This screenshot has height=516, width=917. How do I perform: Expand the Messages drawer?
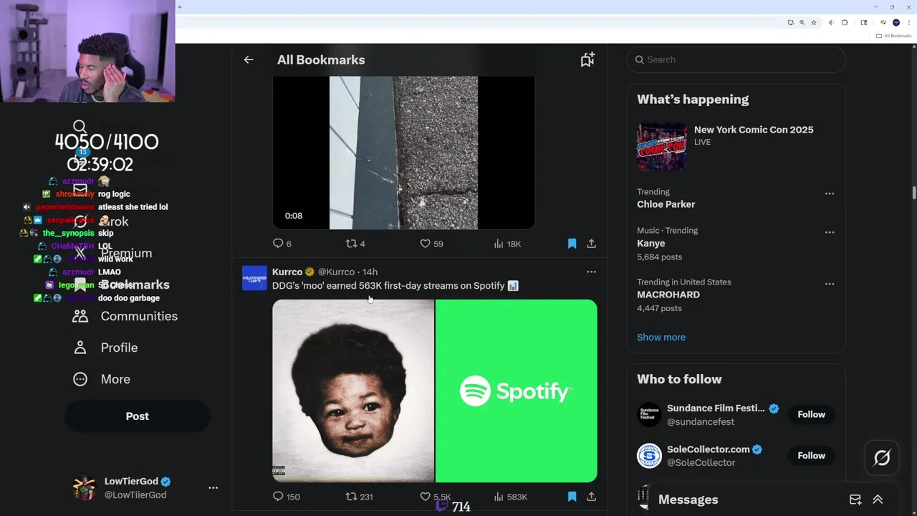point(878,500)
